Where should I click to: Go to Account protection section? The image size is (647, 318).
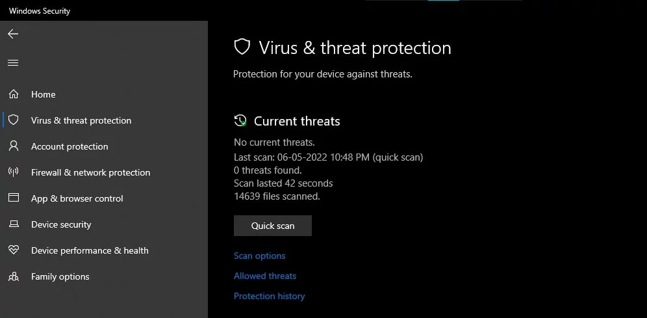click(x=70, y=146)
